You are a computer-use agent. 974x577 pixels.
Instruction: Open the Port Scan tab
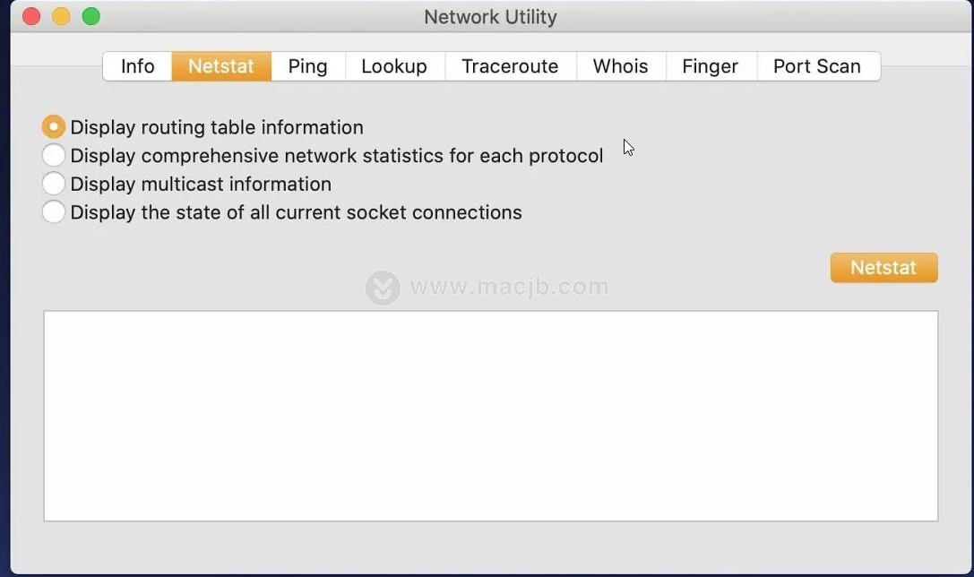tap(817, 65)
